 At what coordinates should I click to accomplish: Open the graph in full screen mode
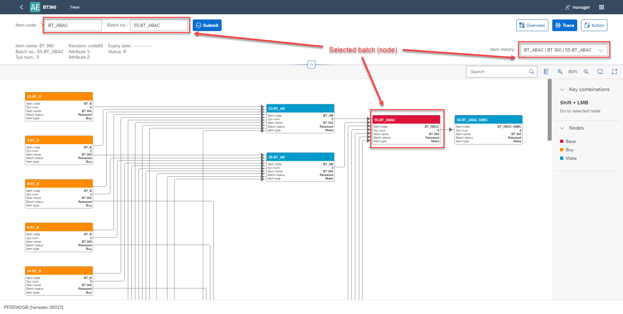click(615, 72)
